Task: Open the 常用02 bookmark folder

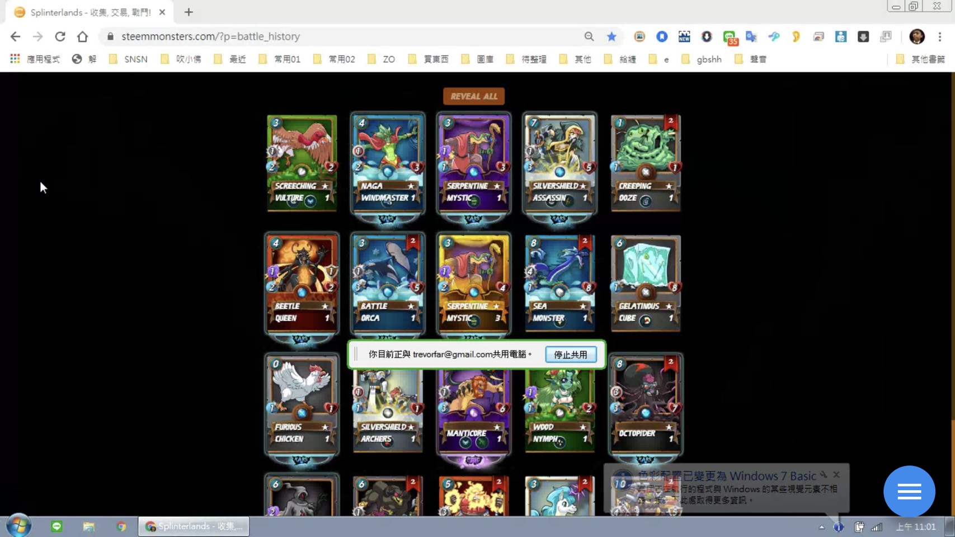Action: 334,59
